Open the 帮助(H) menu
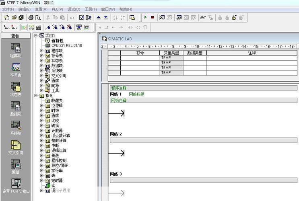This screenshot has height=201, width=299. click(x=126, y=9)
